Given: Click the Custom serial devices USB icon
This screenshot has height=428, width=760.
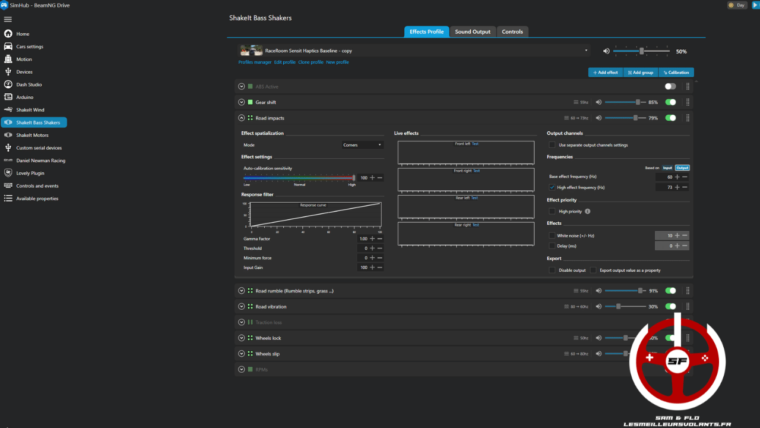Looking at the screenshot, I should (x=8, y=147).
